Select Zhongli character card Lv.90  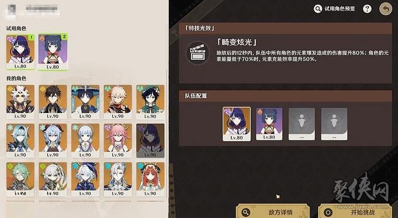(x=53, y=101)
